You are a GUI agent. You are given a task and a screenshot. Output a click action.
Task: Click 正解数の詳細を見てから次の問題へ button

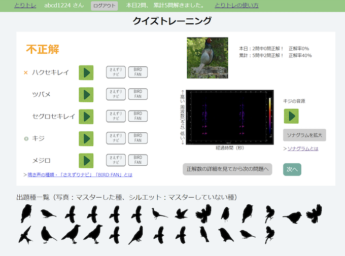pyautogui.click(x=227, y=169)
